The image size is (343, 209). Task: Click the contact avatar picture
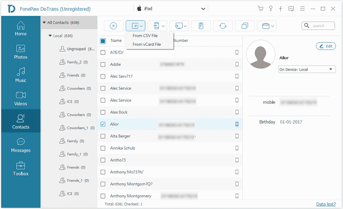pos(261,54)
